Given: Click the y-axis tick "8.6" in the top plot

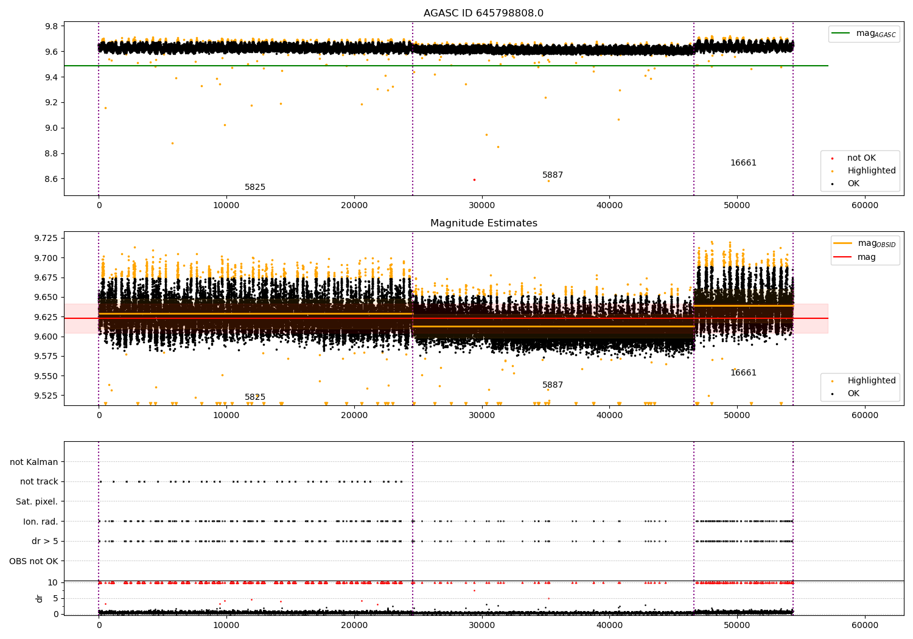Looking at the screenshot, I should point(51,180).
